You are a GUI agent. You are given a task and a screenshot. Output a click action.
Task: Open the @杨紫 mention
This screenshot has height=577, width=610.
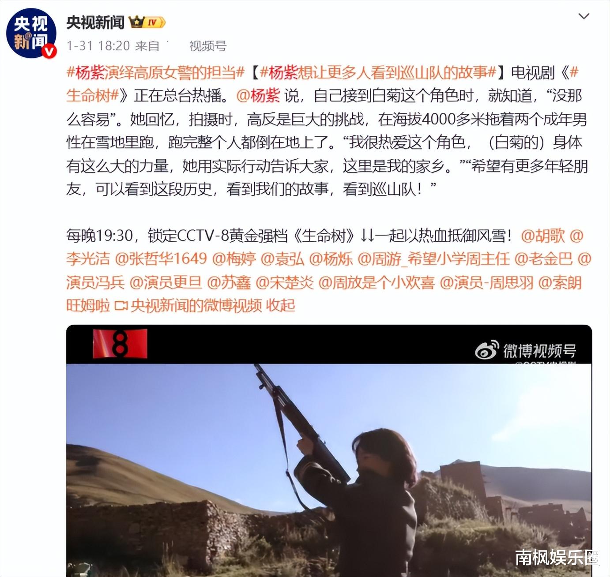(x=258, y=95)
